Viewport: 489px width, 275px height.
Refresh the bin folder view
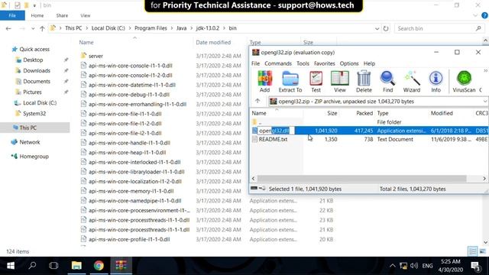point(386,28)
